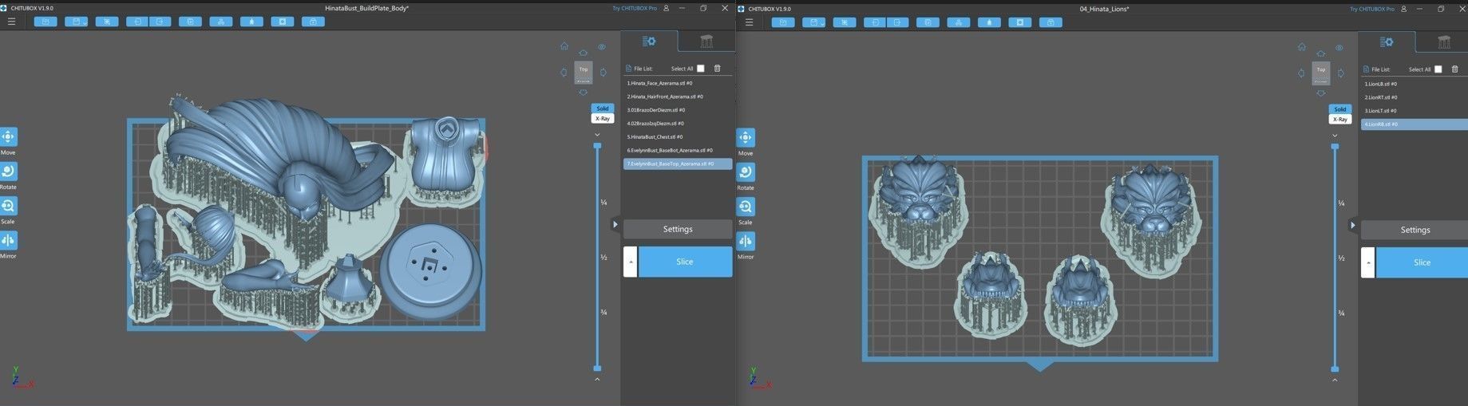The height and width of the screenshot is (406, 1468).
Task: Switch to X-Ray view in HinataBust window
Action: (603, 118)
